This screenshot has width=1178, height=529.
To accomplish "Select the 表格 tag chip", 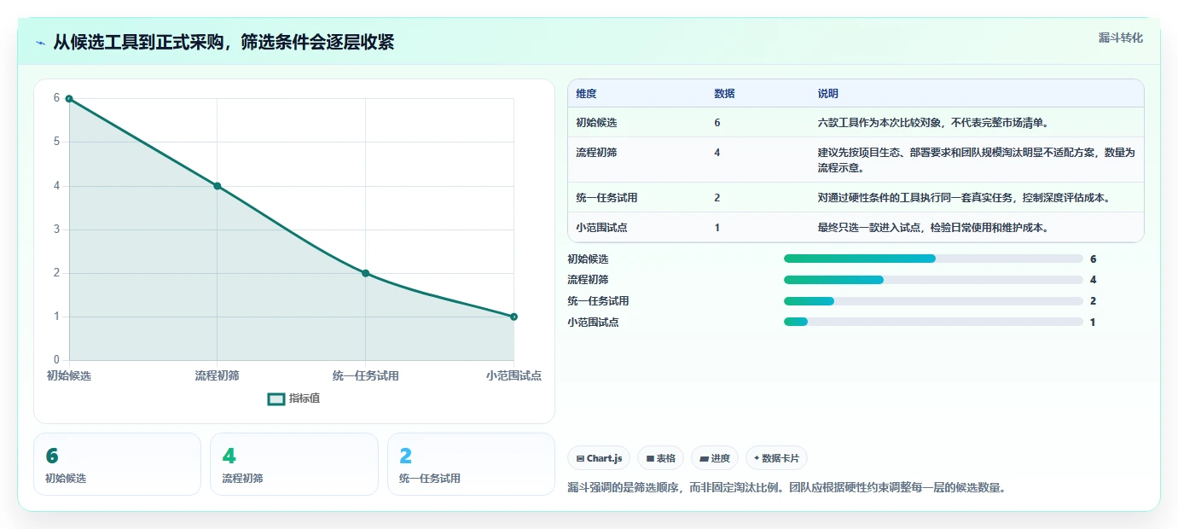I will [660, 458].
